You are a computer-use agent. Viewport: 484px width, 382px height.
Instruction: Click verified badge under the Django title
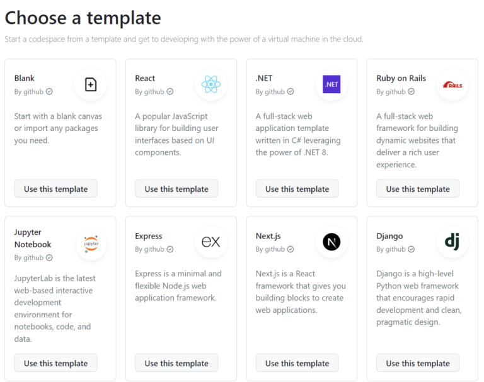[412, 249]
